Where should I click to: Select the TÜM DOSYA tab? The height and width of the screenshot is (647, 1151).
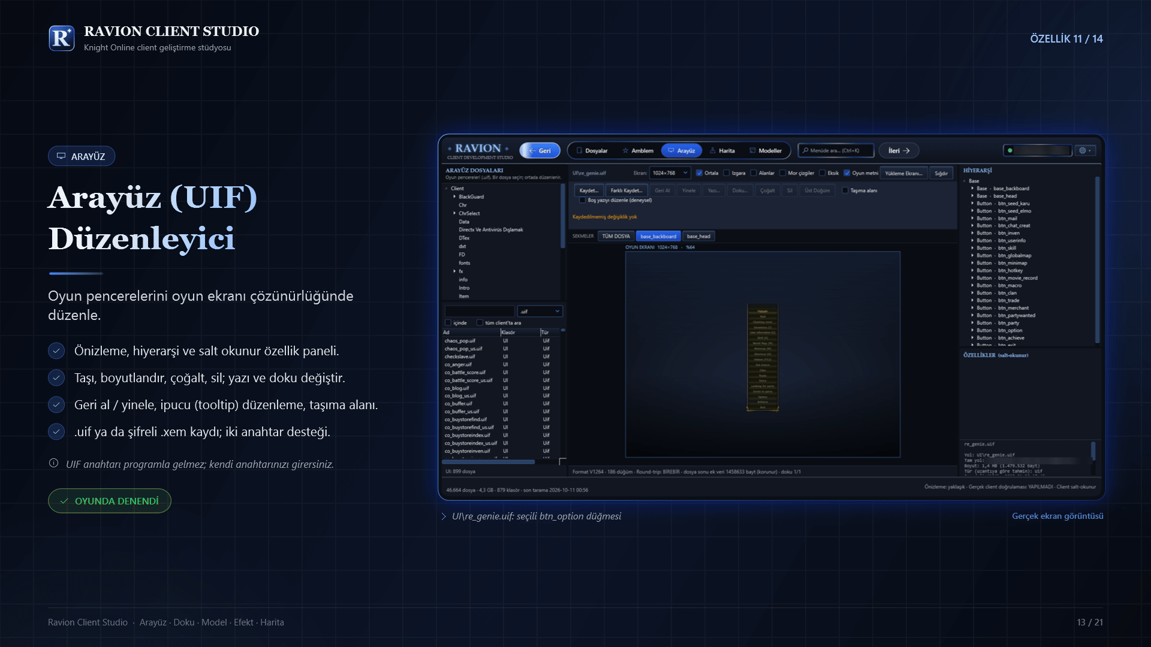point(616,236)
